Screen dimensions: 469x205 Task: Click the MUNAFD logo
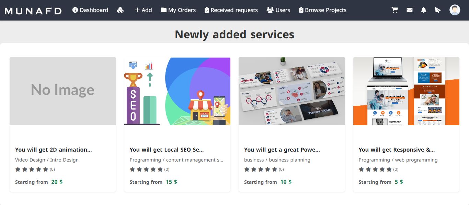click(33, 11)
